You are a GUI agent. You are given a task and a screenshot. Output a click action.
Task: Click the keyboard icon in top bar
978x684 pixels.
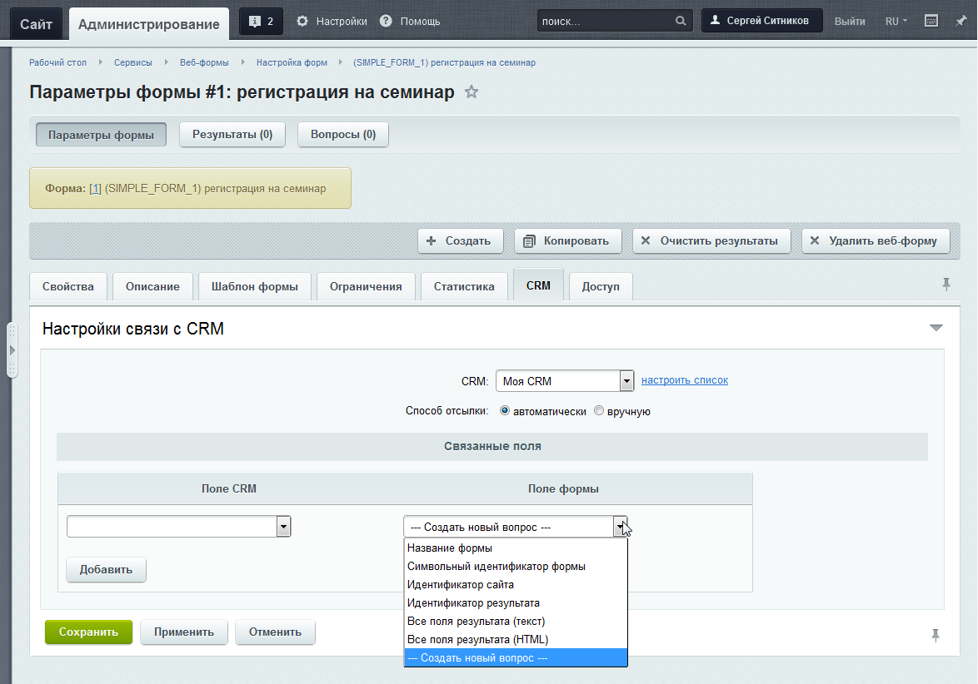[931, 22]
